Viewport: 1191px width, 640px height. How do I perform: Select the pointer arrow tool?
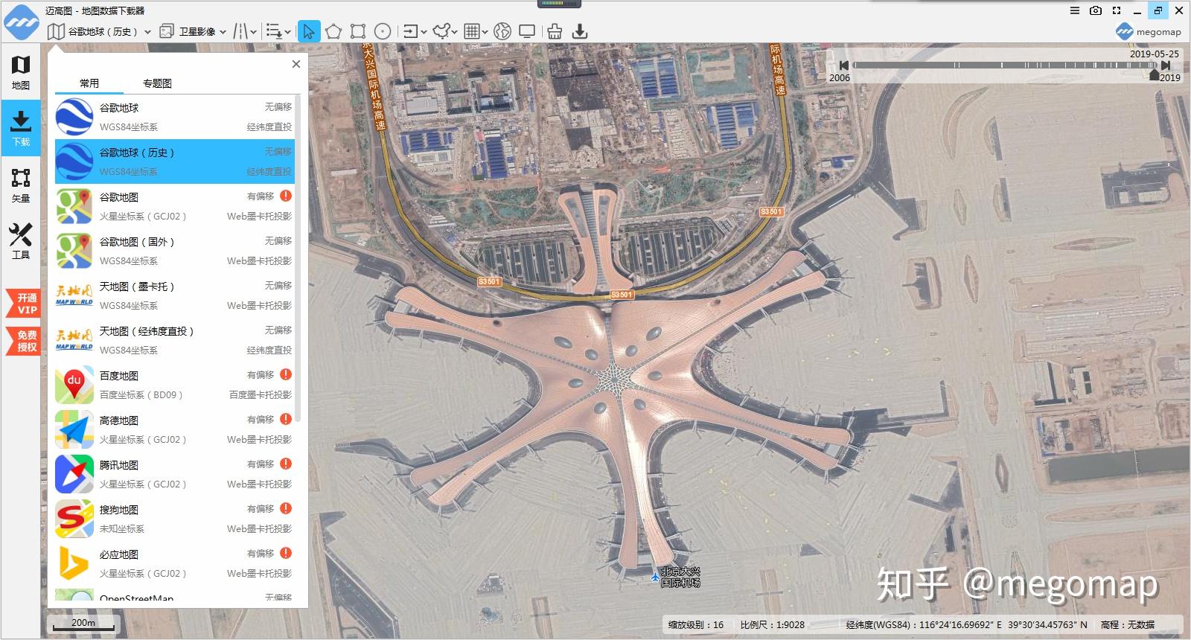click(x=309, y=31)
